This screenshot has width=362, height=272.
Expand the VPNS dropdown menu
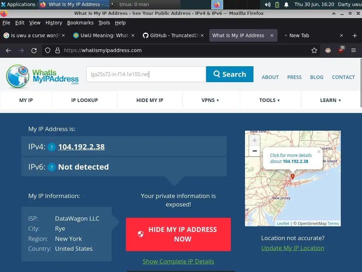click(x=210, y=100)
